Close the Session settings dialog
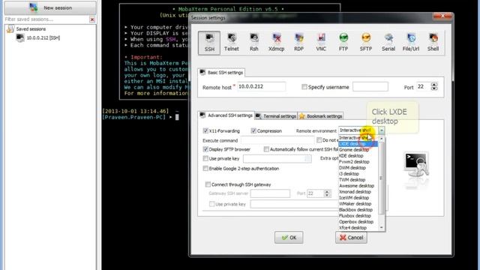Viewport: 480px width, 270px height. click(442, 16)
